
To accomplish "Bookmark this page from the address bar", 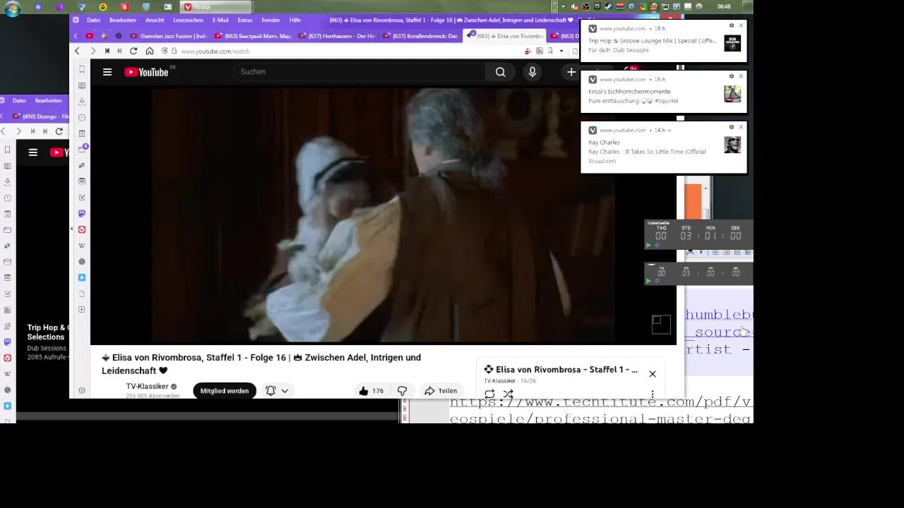I will [551, 51].
